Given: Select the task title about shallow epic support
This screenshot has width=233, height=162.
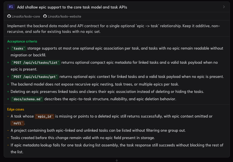Looking at the screenshot, I should (x=72, y=7).
